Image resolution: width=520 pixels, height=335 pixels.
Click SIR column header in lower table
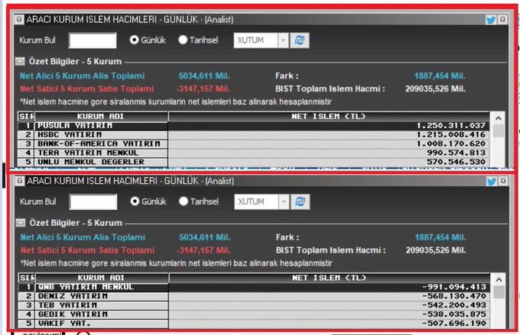point(27,278)
